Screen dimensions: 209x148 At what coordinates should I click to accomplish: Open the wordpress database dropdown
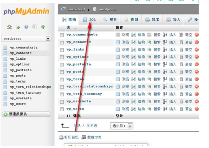coord(27,38)
